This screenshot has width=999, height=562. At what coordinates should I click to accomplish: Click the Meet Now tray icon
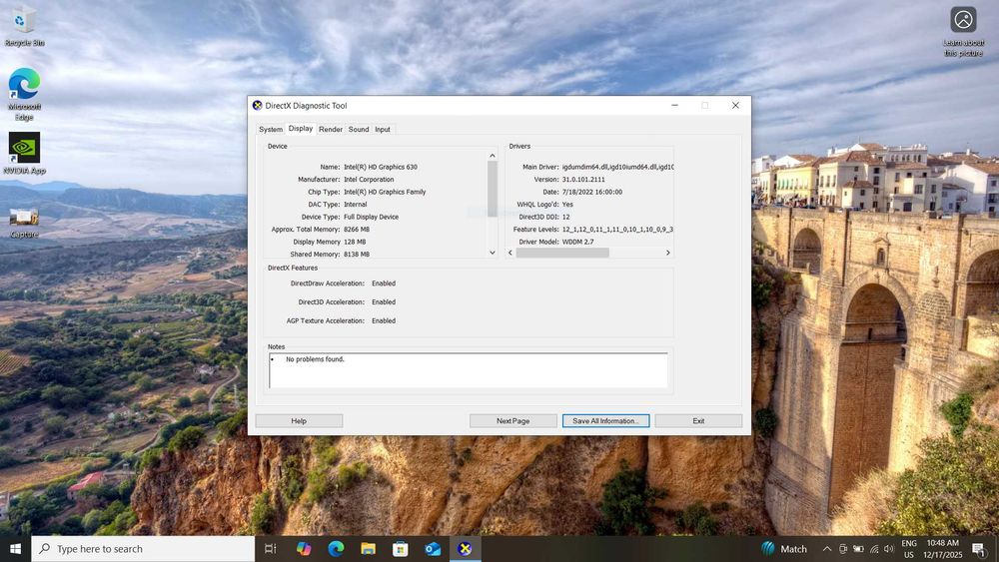coord(843,549)
